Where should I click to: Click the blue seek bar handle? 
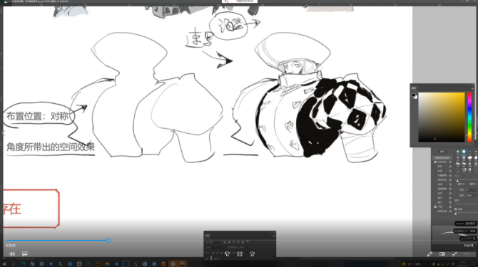coord(109,240)
